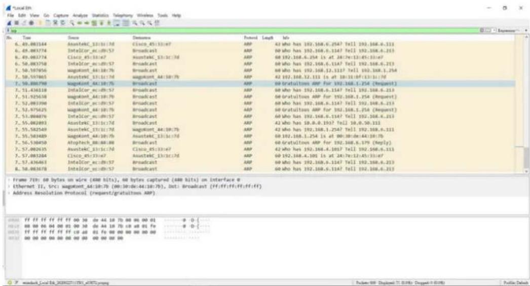
Task: Zoom in the main window text
Action: point(135,23)
